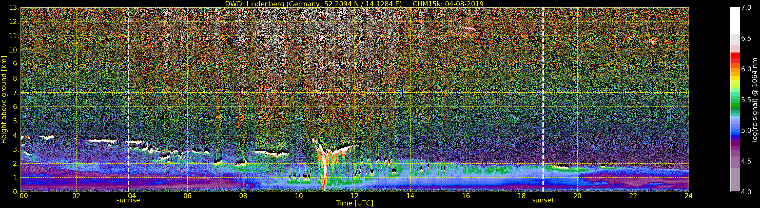
Task: Click the time-axis tick label 16
Action: 466,196
